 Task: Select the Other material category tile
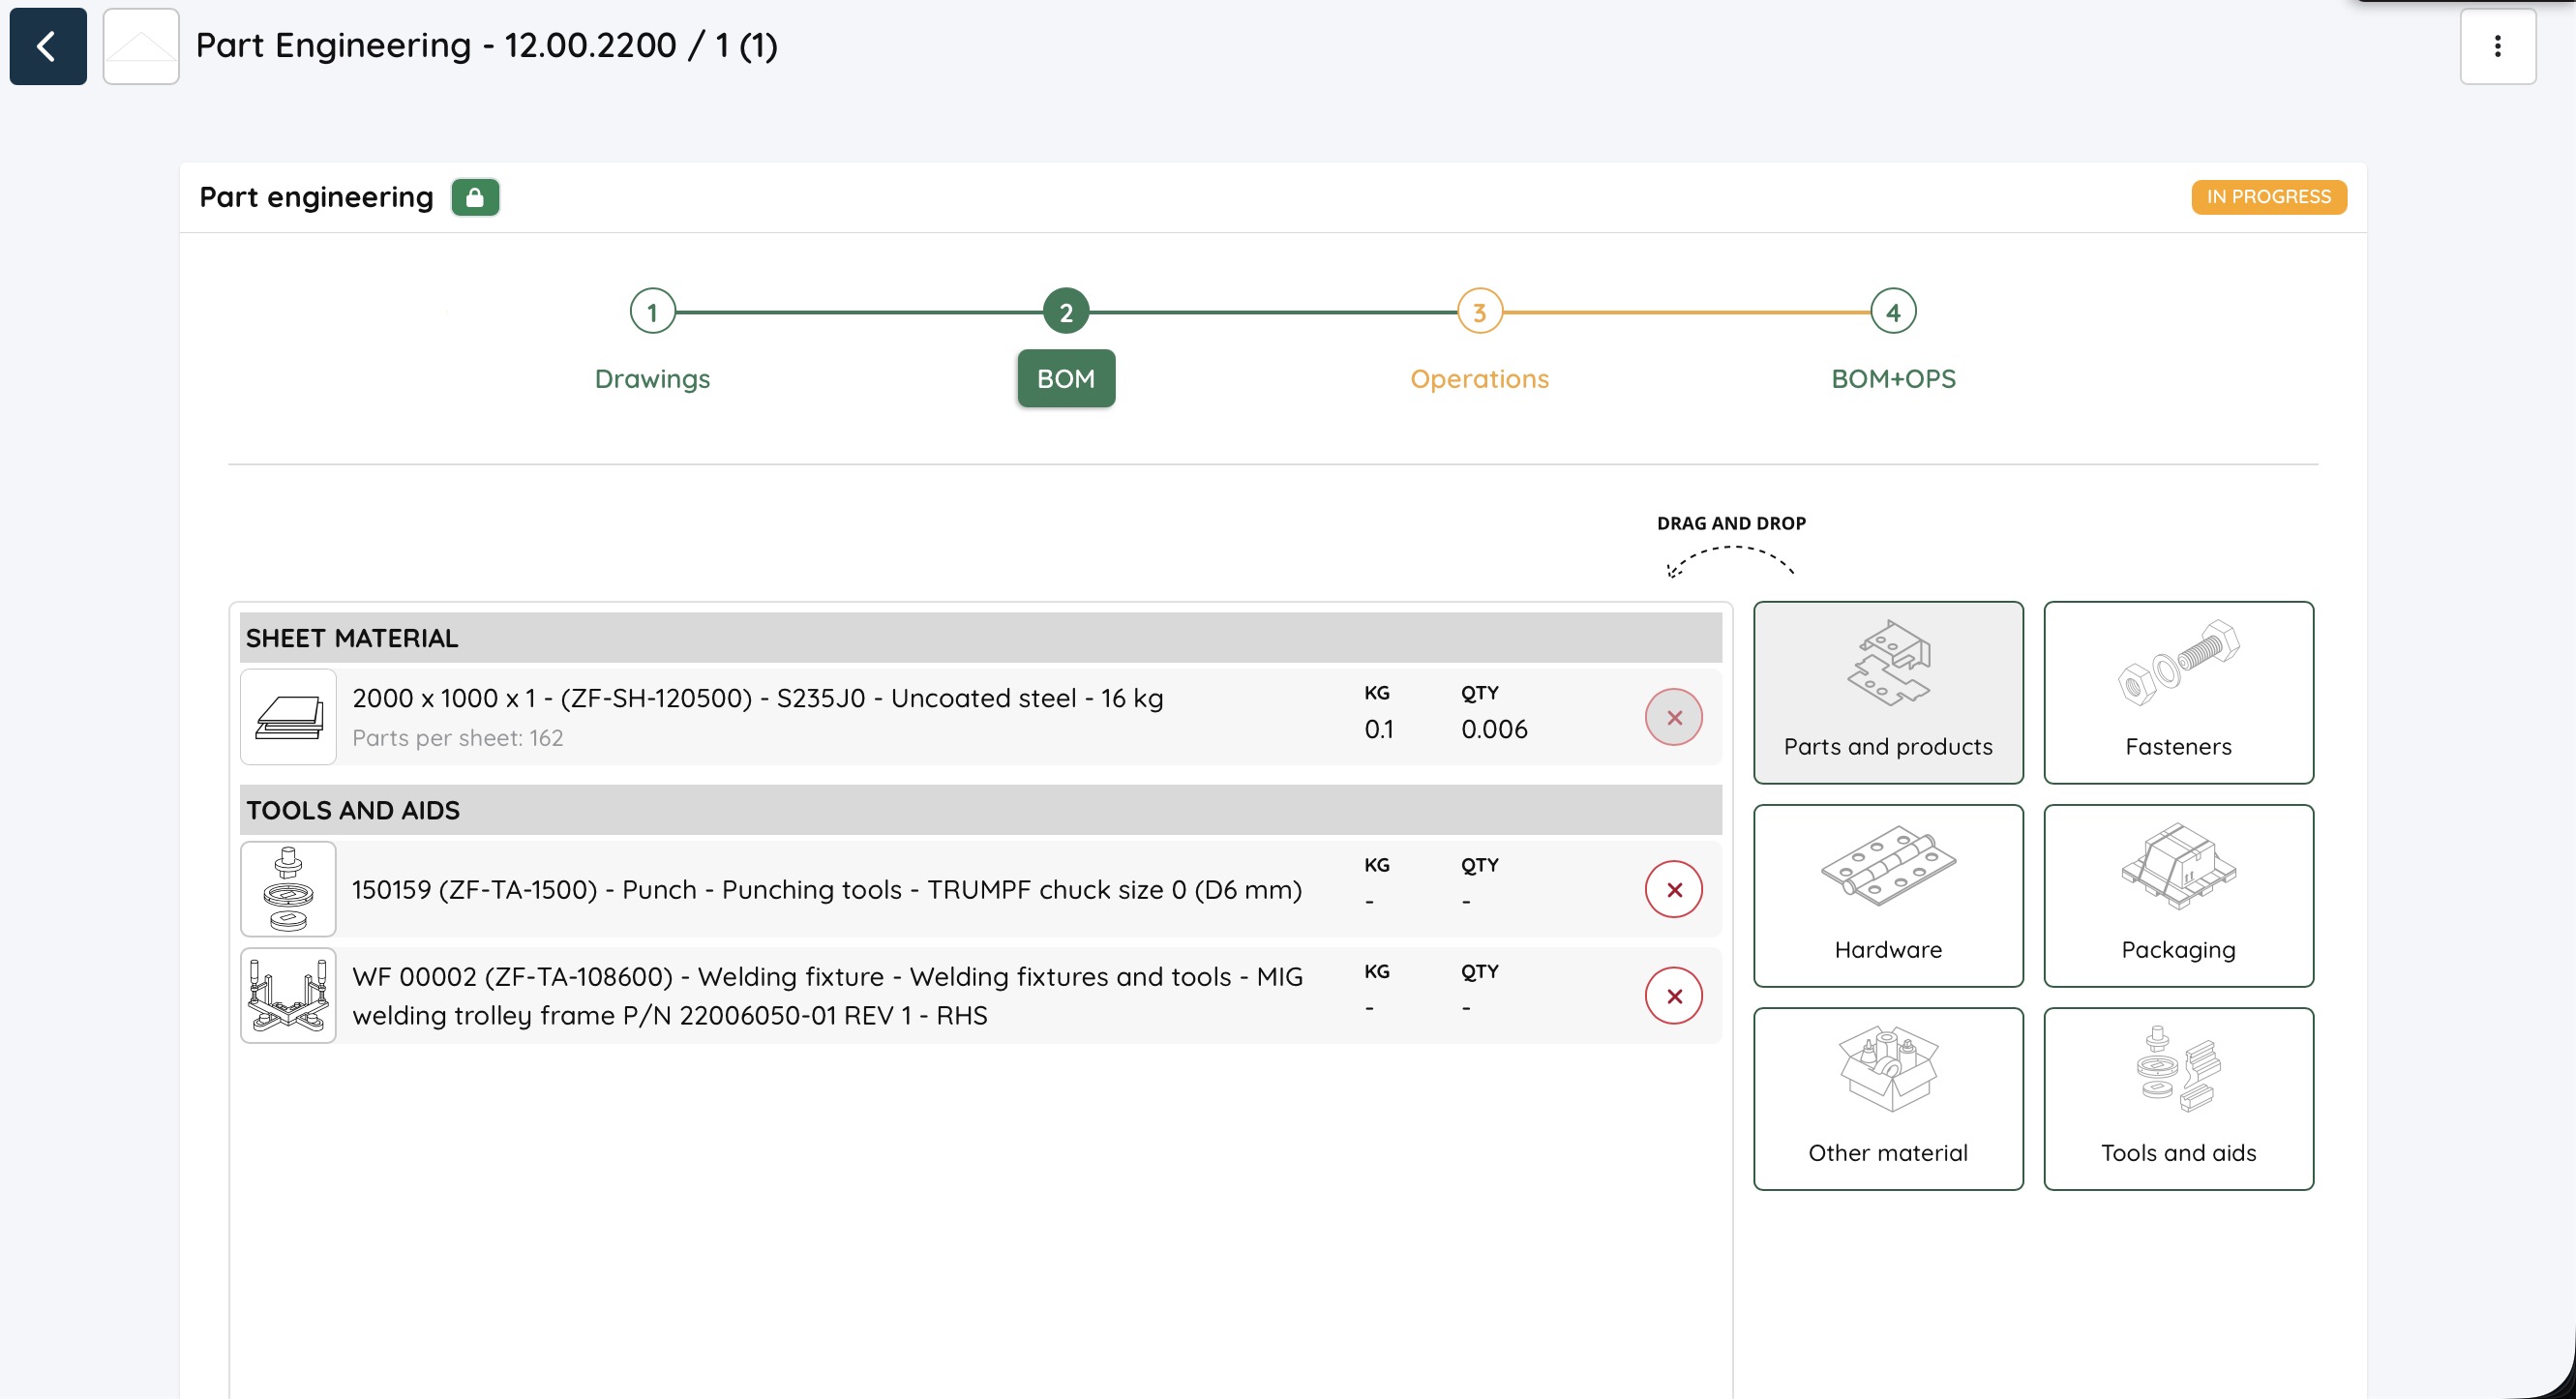click(x=1887, y=1098)
